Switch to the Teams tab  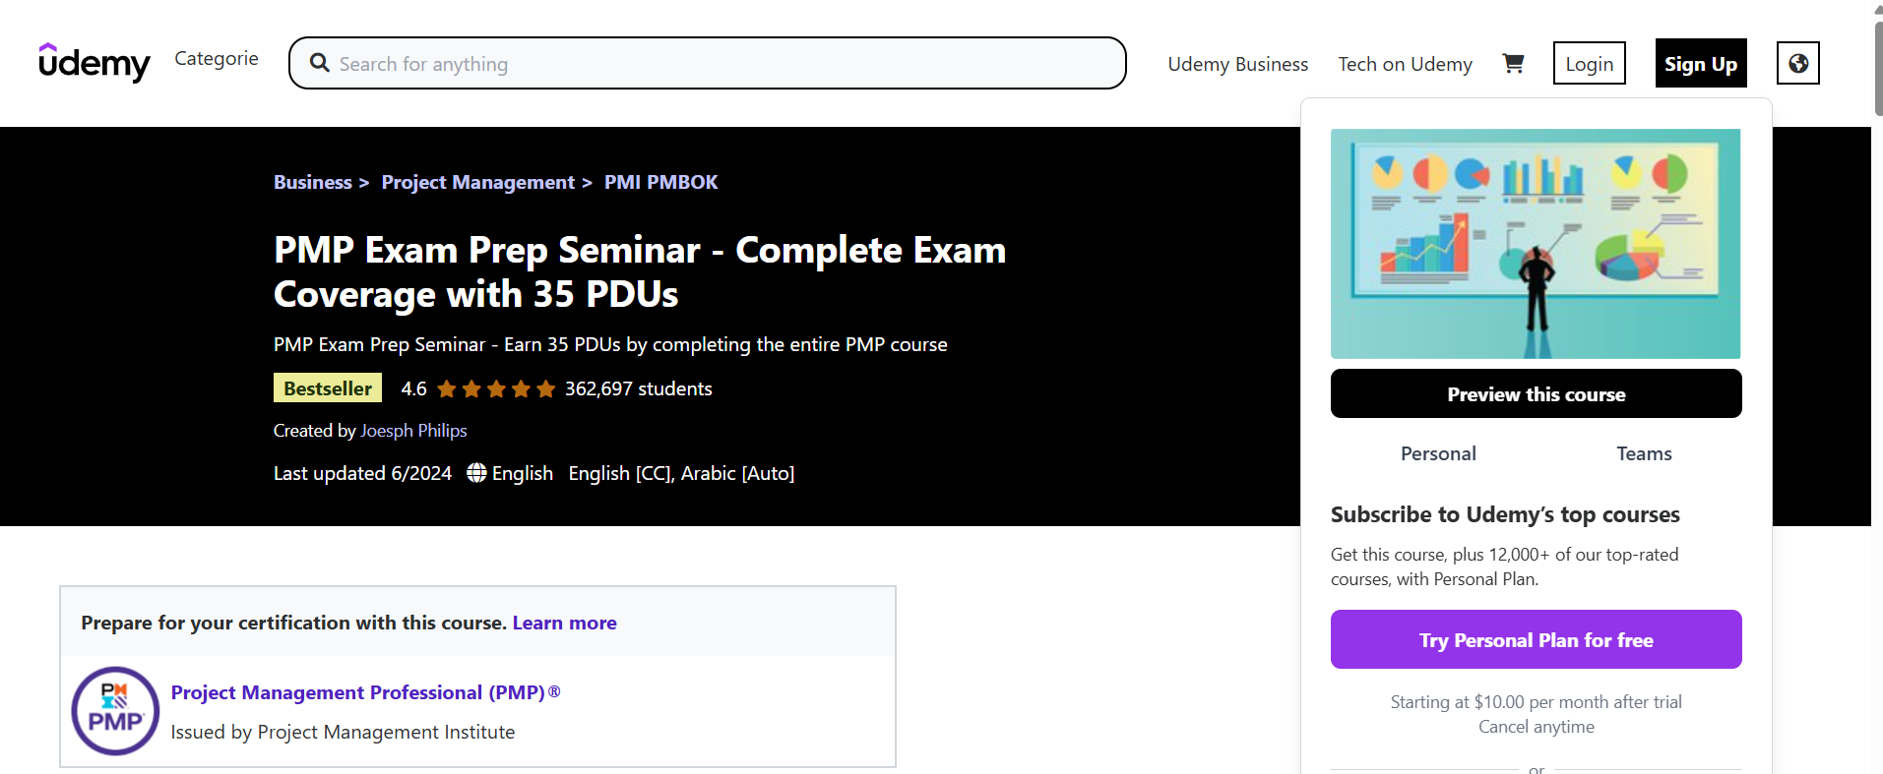tap(1644, 453)
